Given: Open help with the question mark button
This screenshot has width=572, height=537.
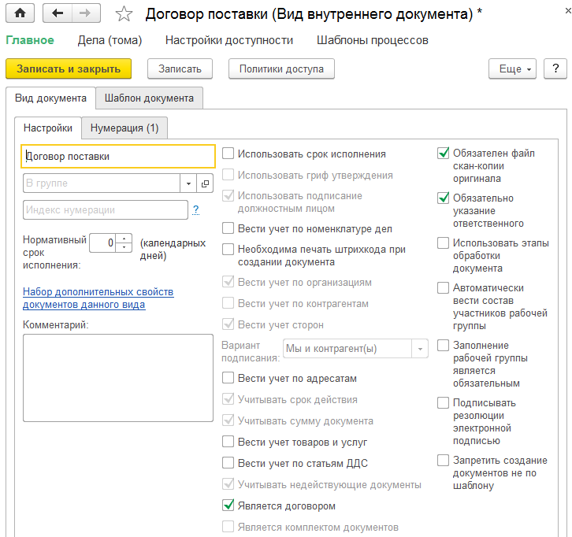Looking at the screenshot, I should pos(555,69).
